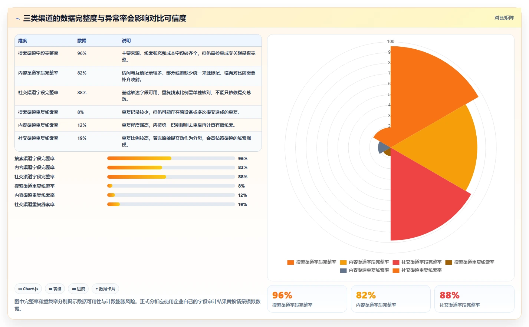Click the 82% value in the table
Image resolution: width=529 pixels, height=327 pixels.
pos(82,73)
